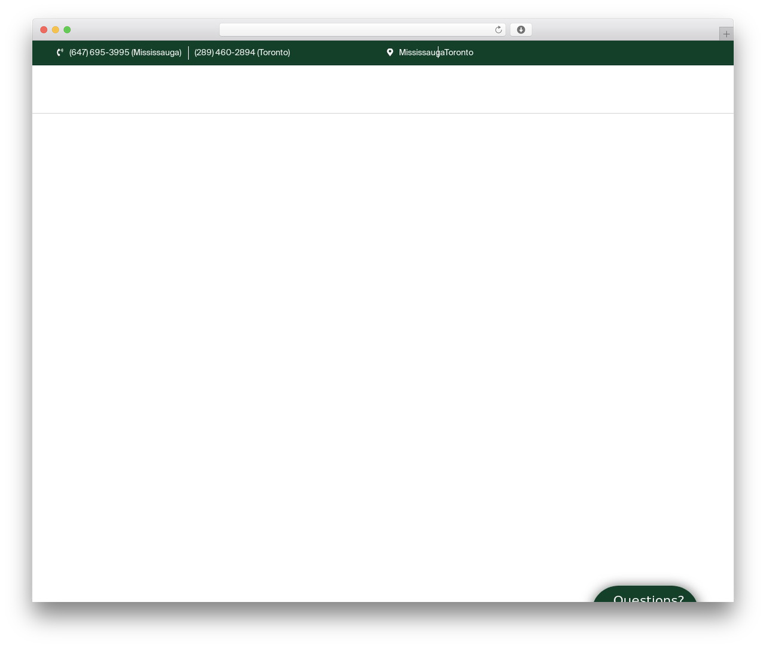Open a new tab with the plus button
766x648 pixels.
click(x=726, y=34)
